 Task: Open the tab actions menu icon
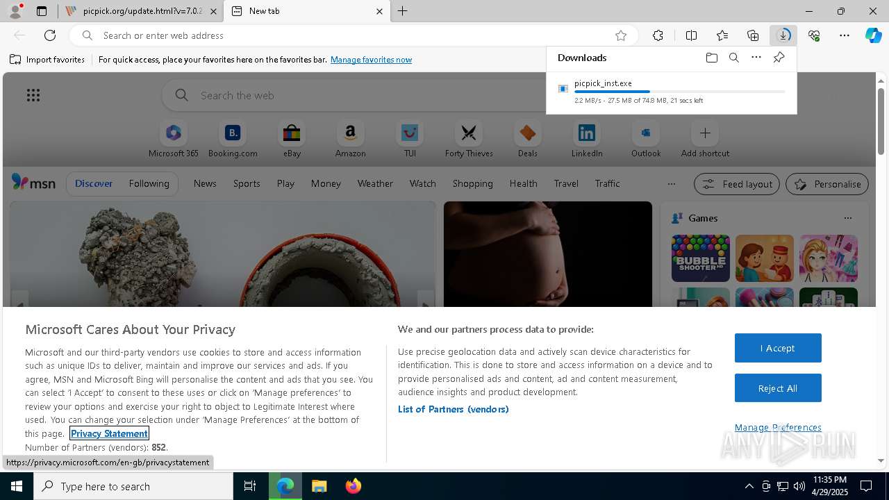(42, 11)
